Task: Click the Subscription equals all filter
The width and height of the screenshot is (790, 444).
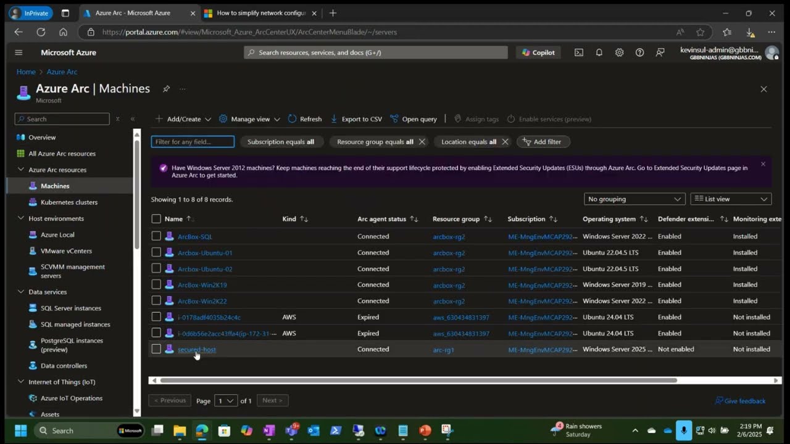Action: pos(281,142)
